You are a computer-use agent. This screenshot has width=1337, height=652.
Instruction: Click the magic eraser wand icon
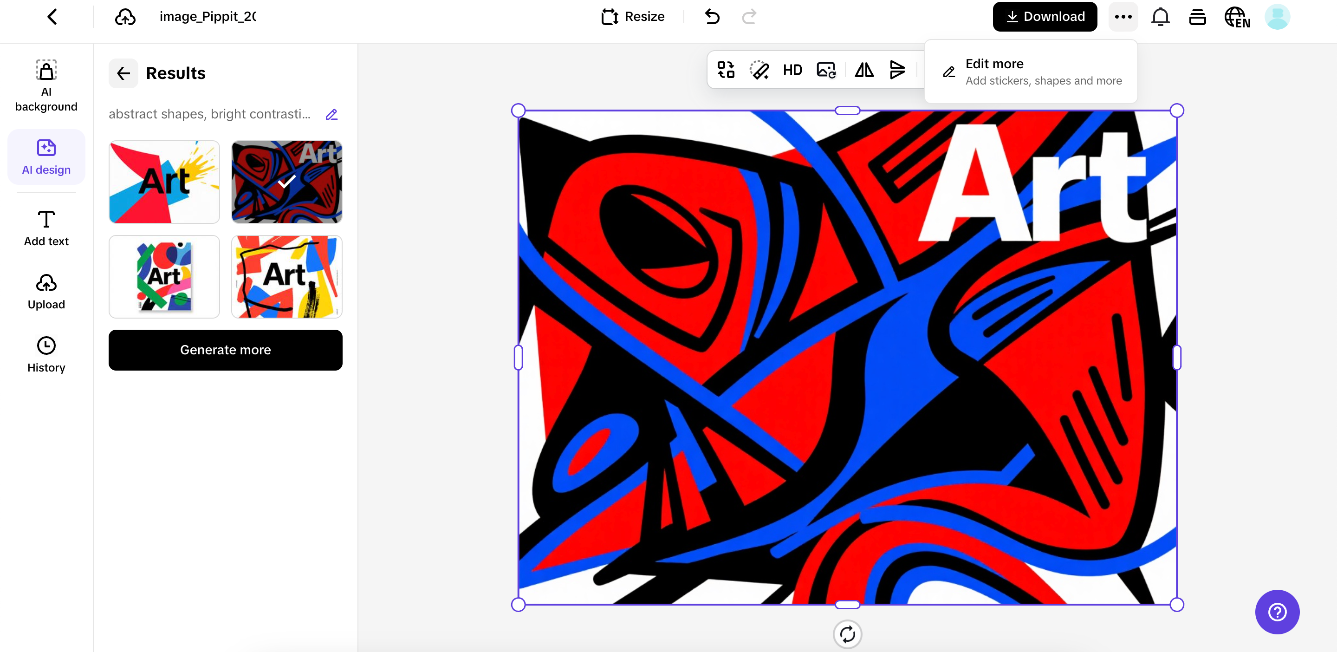[x=759, y=70]
